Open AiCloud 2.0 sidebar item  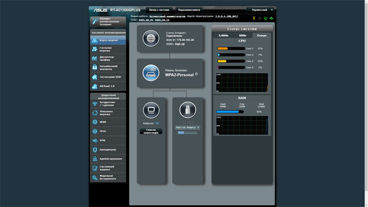click(x=108, y=86)
